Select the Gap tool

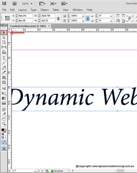[x=4, y=47]
